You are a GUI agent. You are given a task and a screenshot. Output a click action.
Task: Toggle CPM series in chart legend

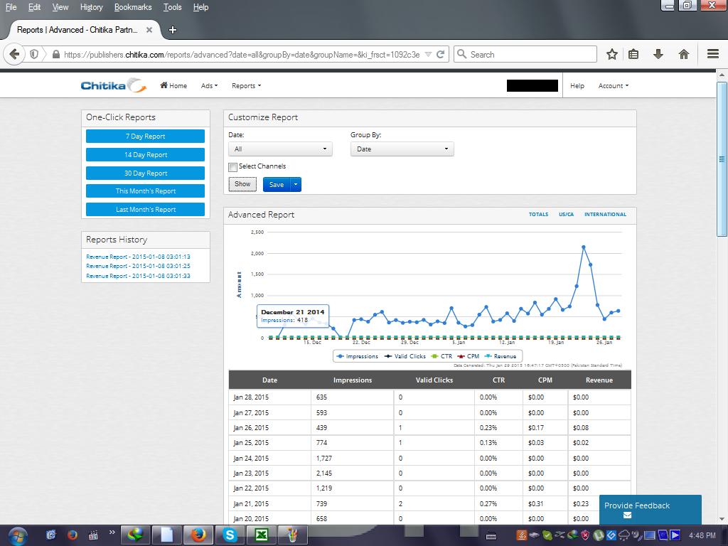pyautogui.click(x=468, y=356)
